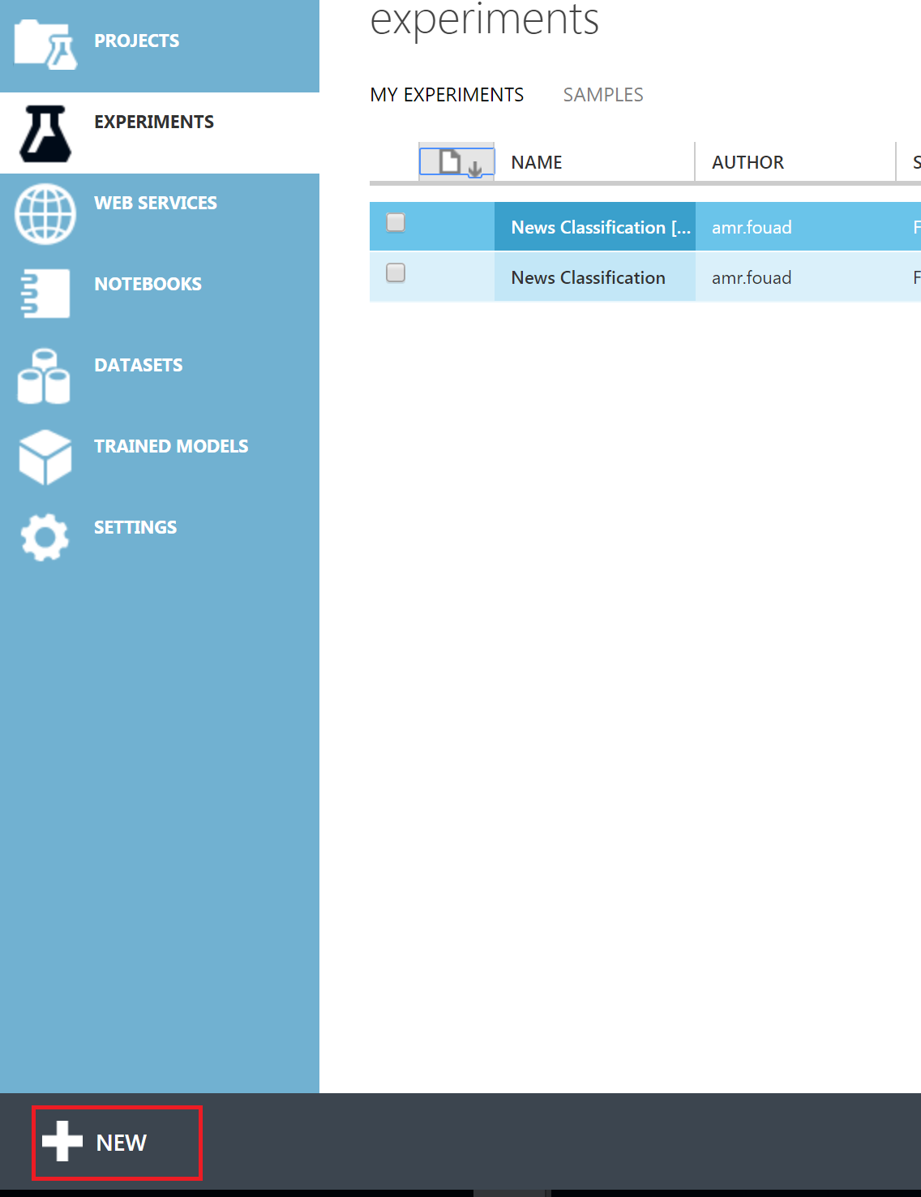
Task: Check the News Classification [...] experiment checkbox
Action: (396, 222)
